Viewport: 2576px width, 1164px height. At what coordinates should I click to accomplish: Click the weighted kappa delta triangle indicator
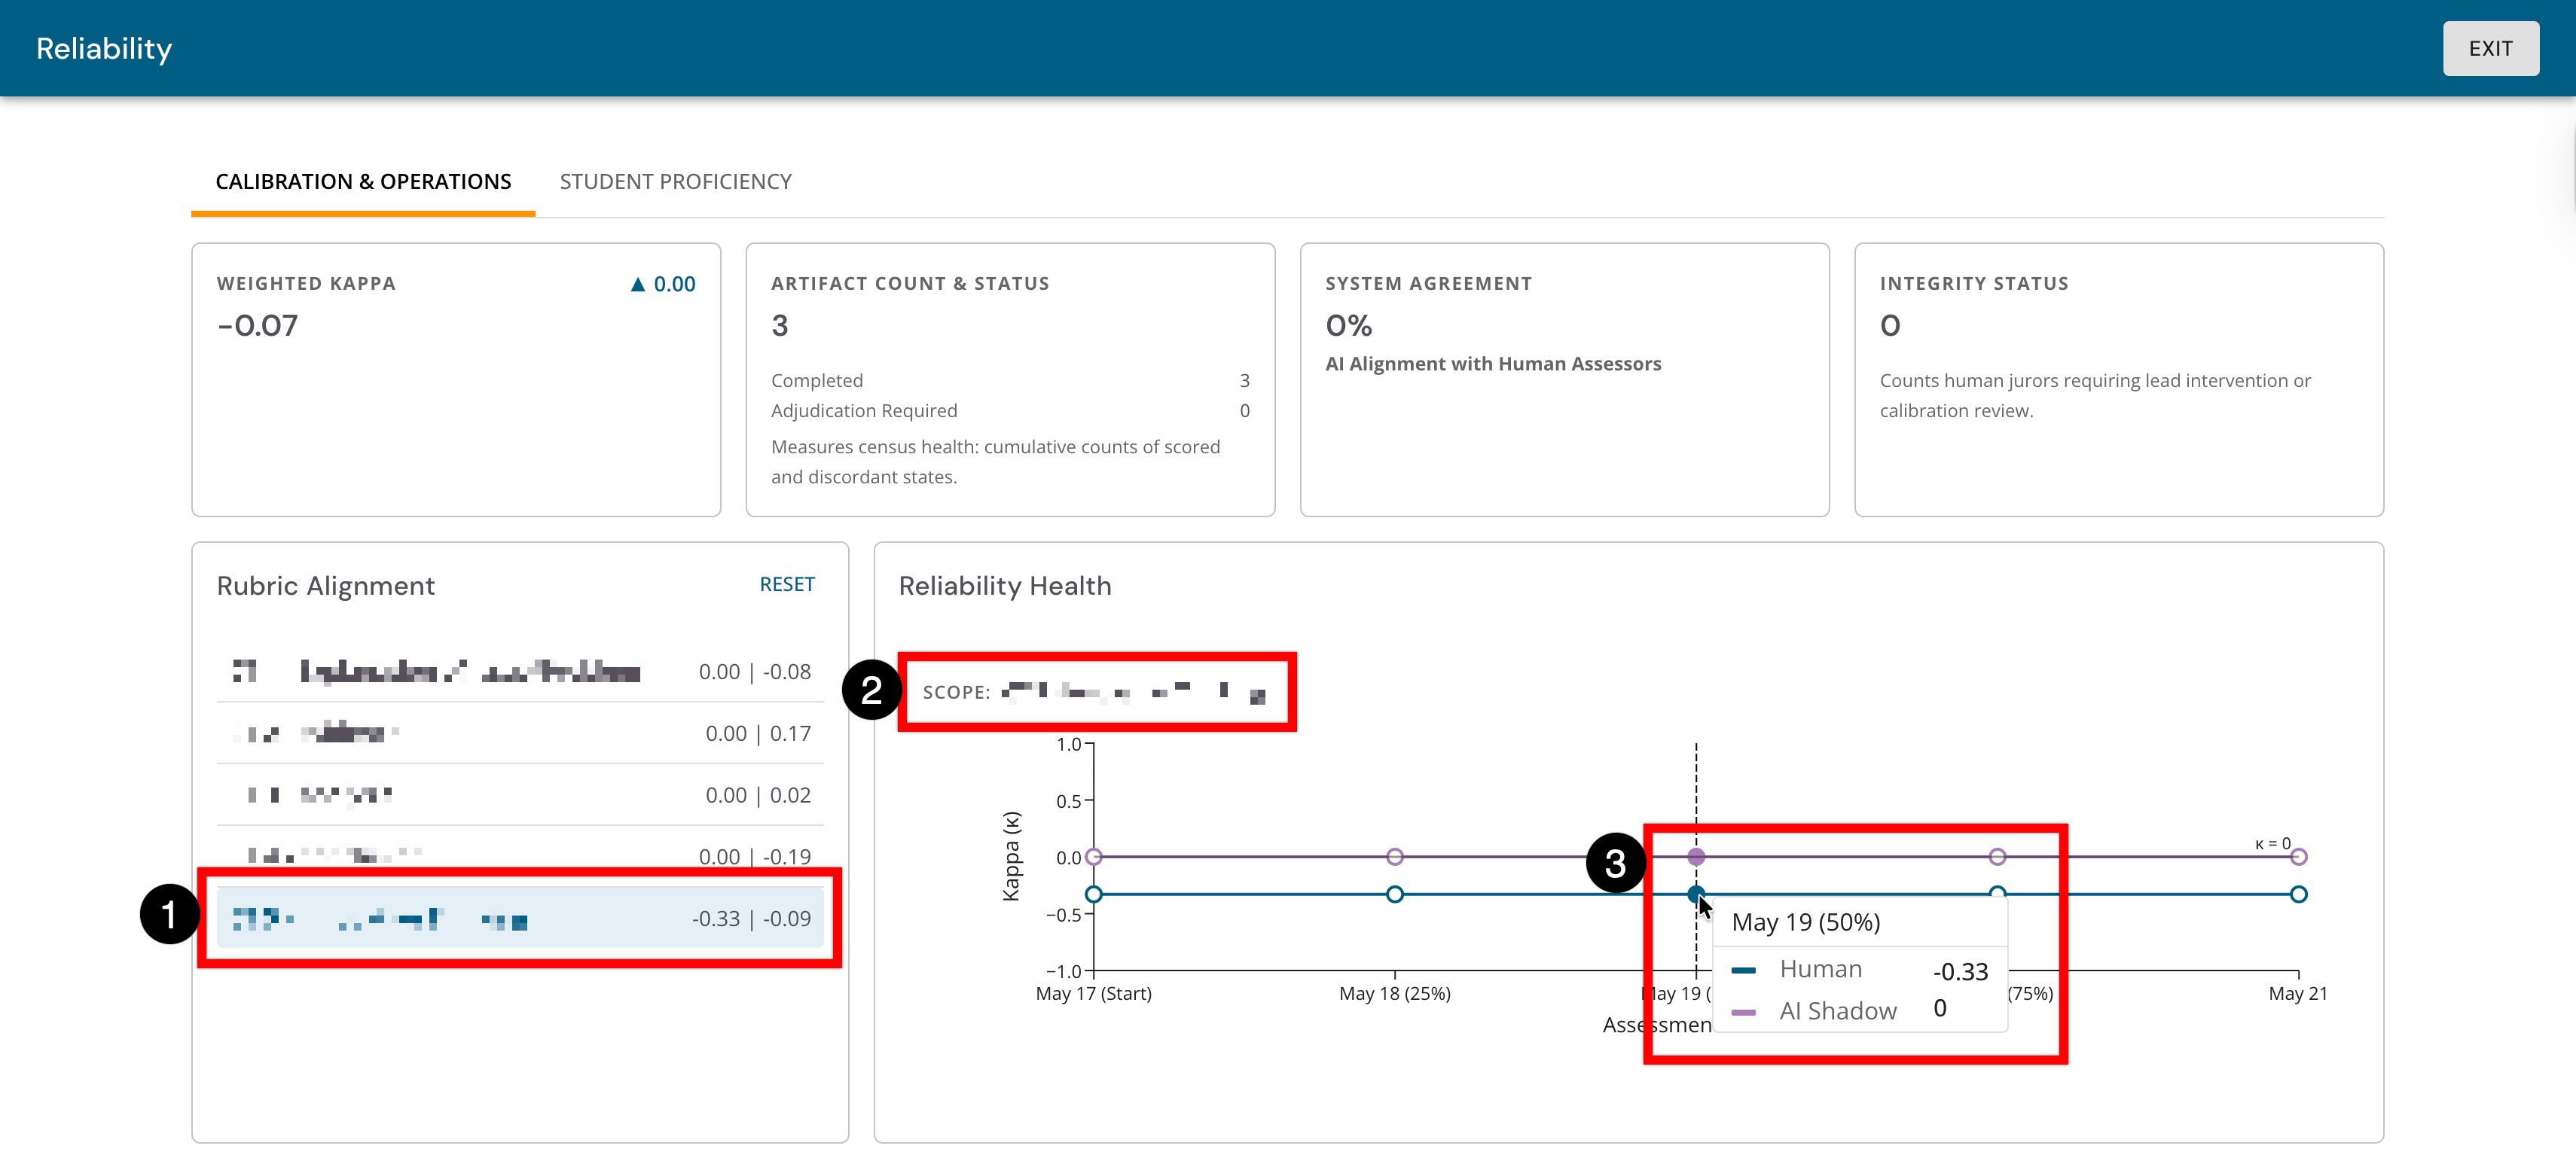[638, 285]
